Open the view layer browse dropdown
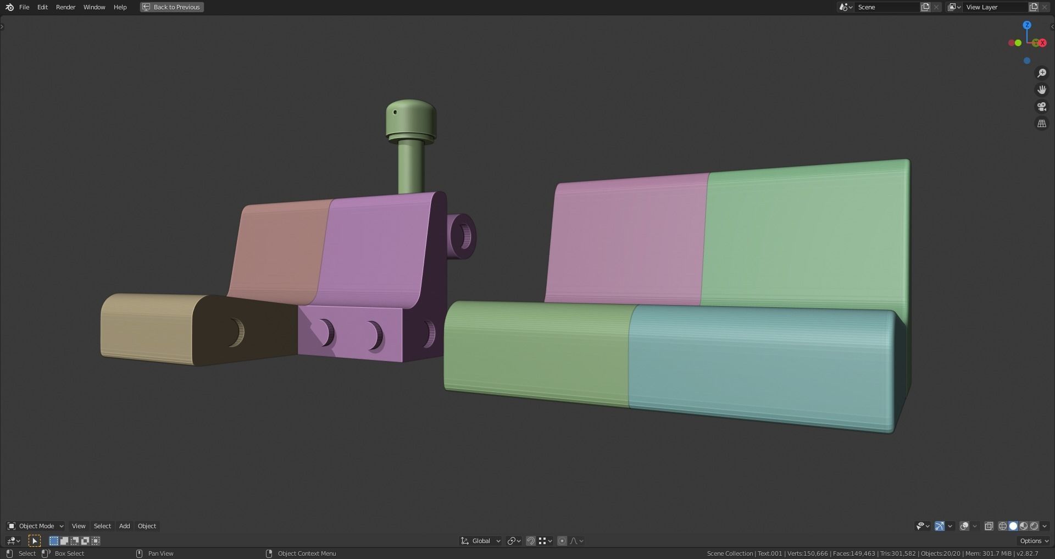 point(954,7)
